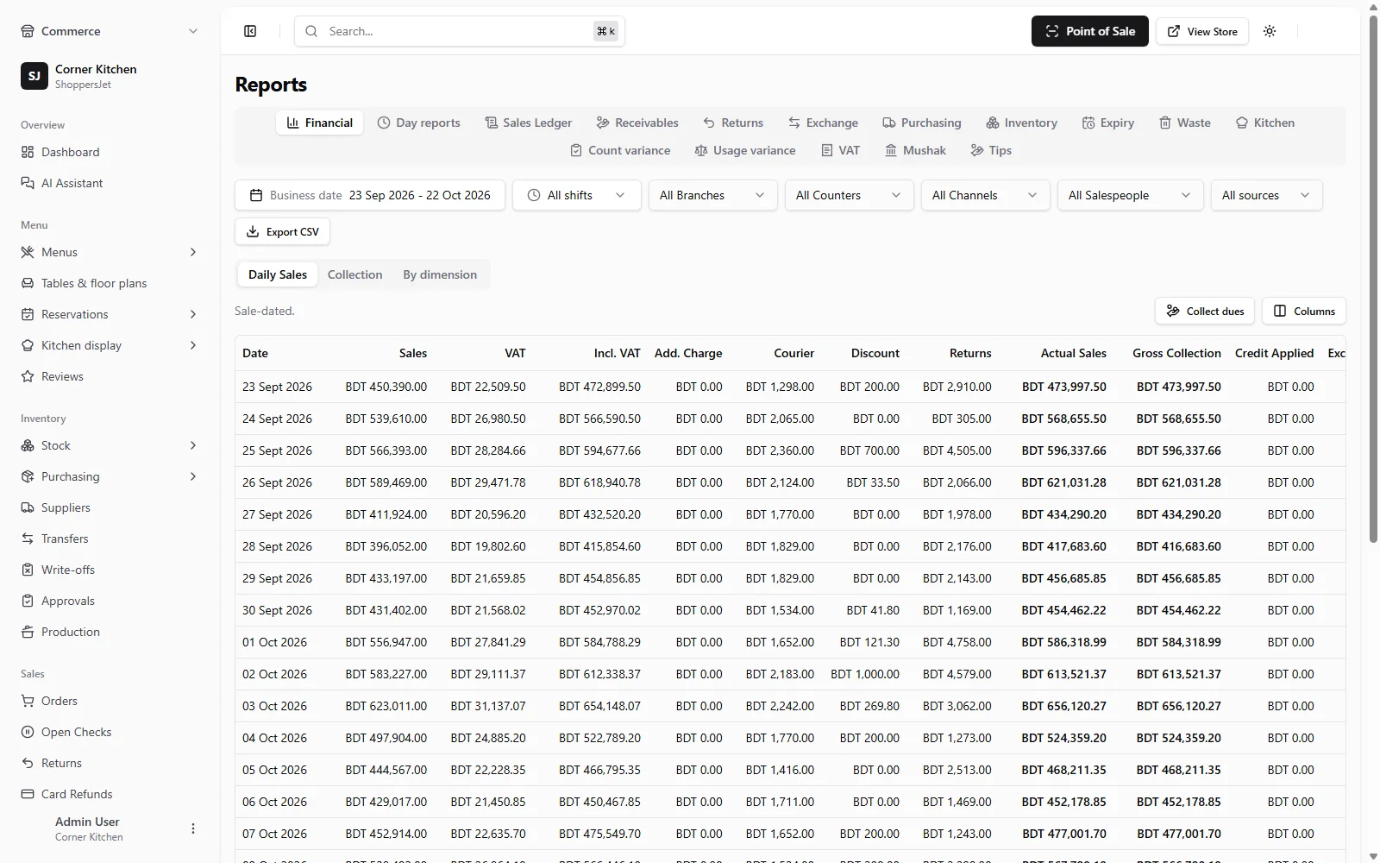This screenshot has height=863, width=1380.
Task: Open the Admin User options menu
Action: tap(193, 828)
